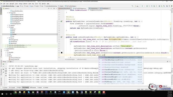The width and height of the screenshot is (173, 97).
Task: Select setContentPadding autocomplete suggestion
Action: click(120, 72)
